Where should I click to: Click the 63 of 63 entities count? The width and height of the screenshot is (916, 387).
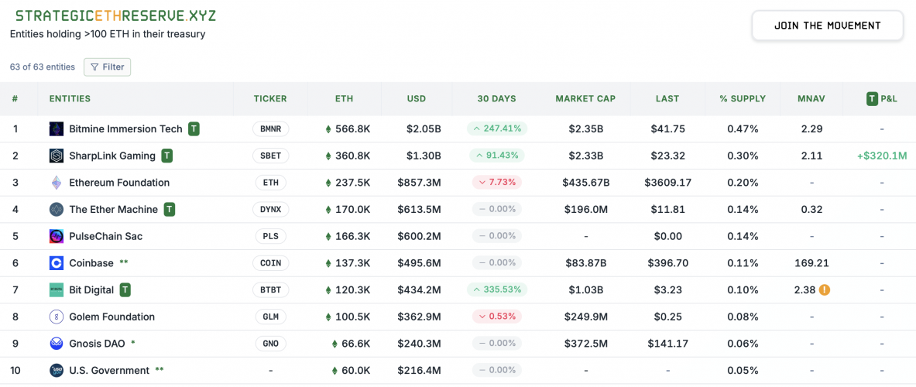(x=43, y=67)
